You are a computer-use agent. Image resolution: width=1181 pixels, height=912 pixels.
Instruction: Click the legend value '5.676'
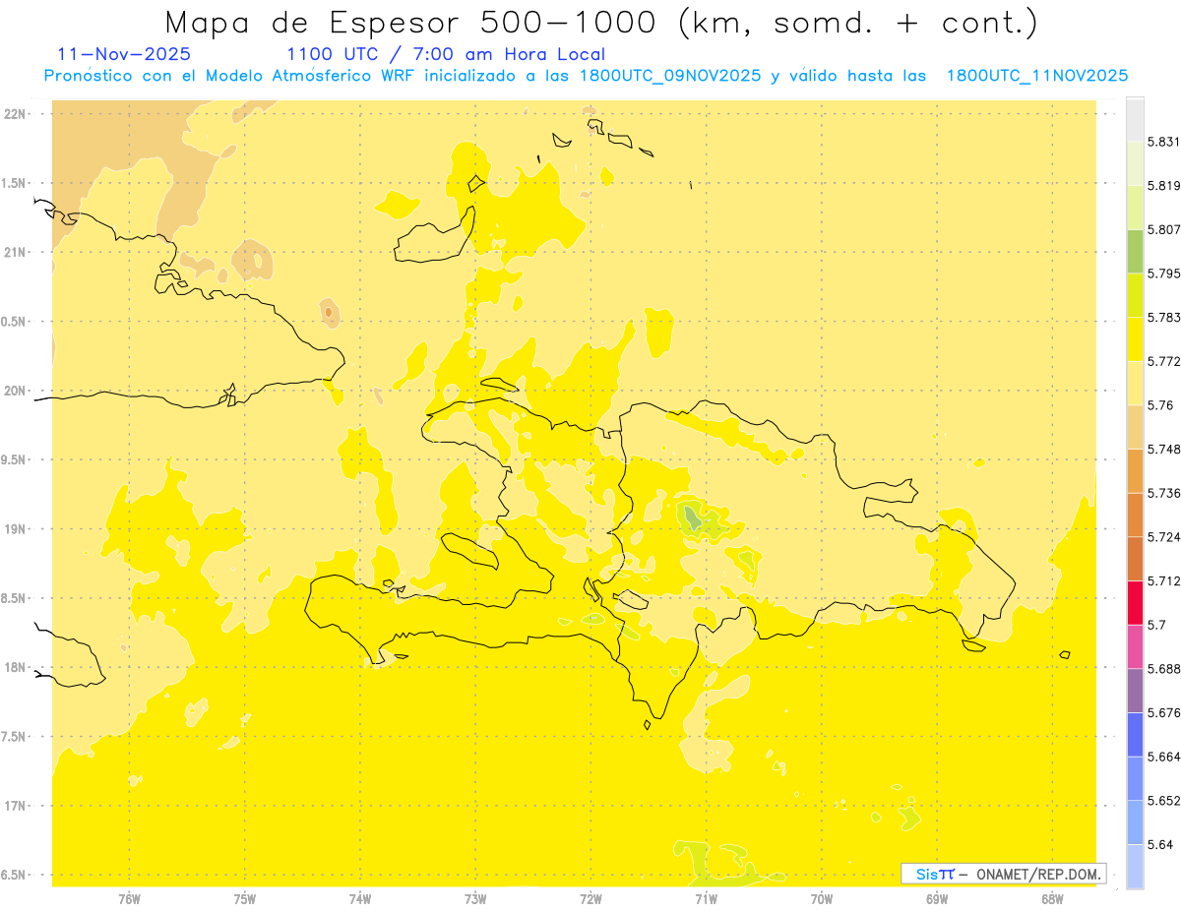(x=1163, y=712)
